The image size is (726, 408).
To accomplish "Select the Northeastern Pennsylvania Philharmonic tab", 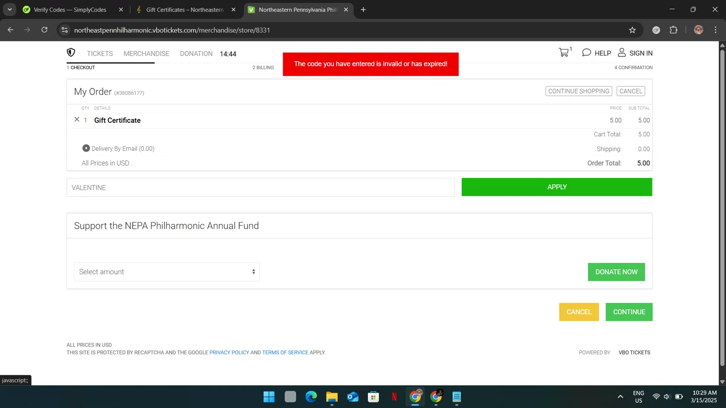I will coord(298,10).
